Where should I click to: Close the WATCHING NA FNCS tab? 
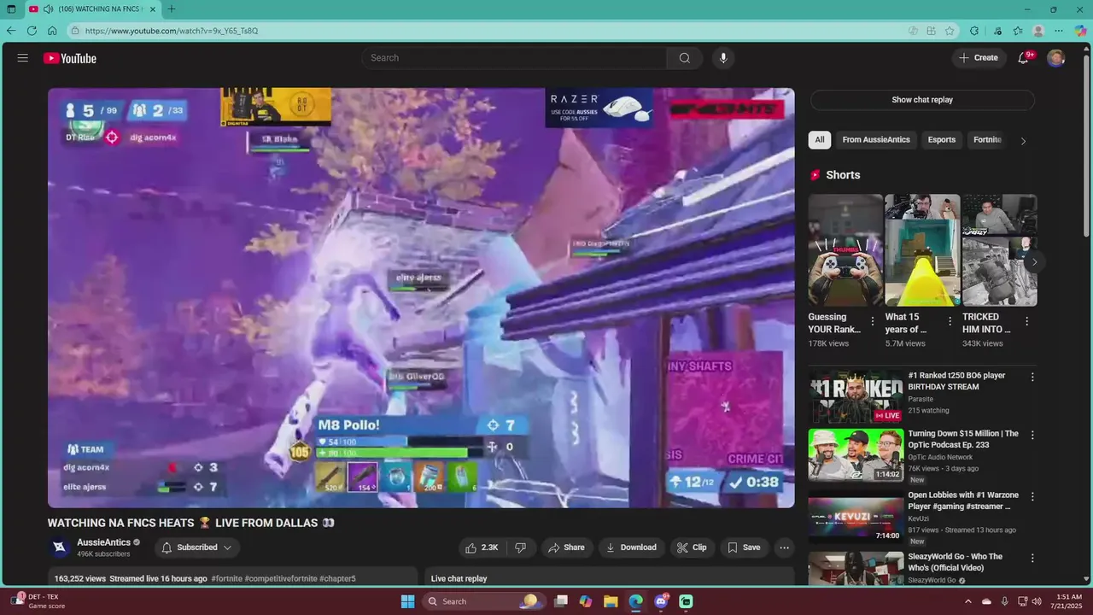pos(153,9)
